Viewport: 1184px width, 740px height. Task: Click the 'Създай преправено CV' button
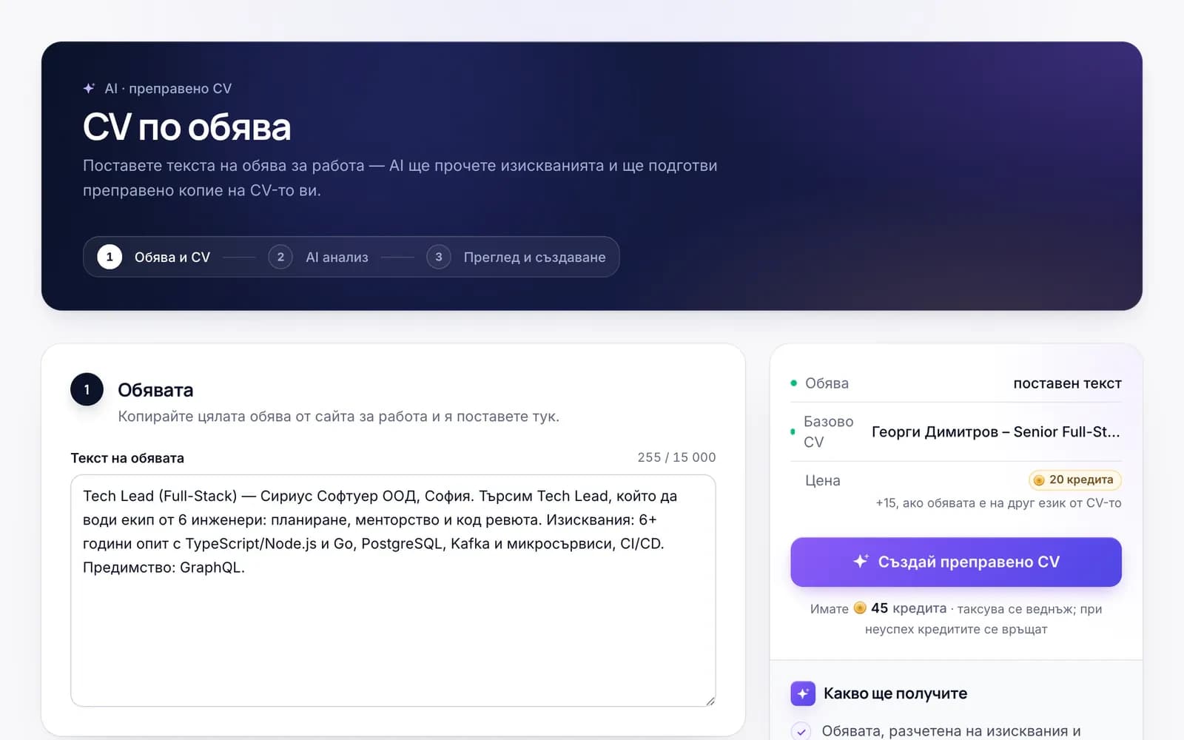[x=955, y=562]
